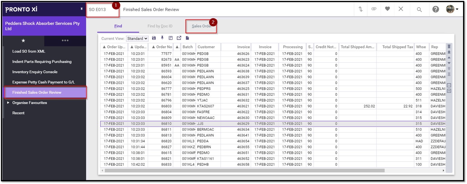Click the scrollbar right arrow under grid
The height and width of the screenshot is (184, 467).
[443, 171]
